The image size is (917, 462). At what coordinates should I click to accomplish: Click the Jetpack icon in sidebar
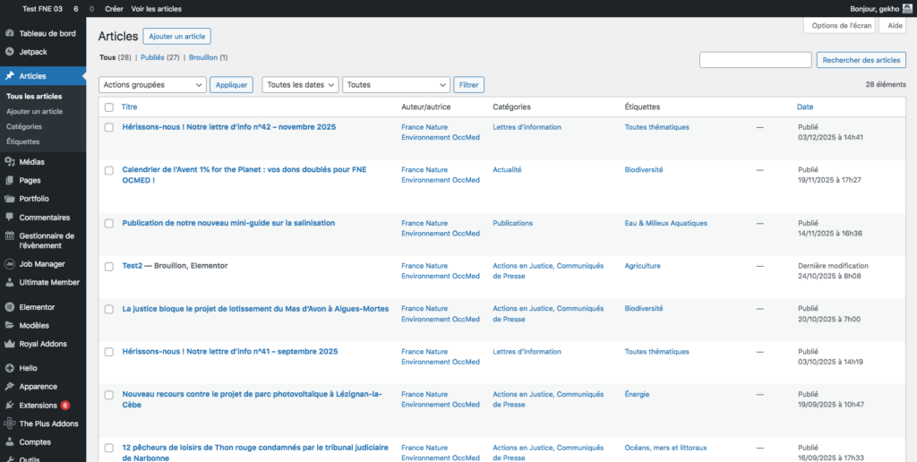click(x=9, y=52)
